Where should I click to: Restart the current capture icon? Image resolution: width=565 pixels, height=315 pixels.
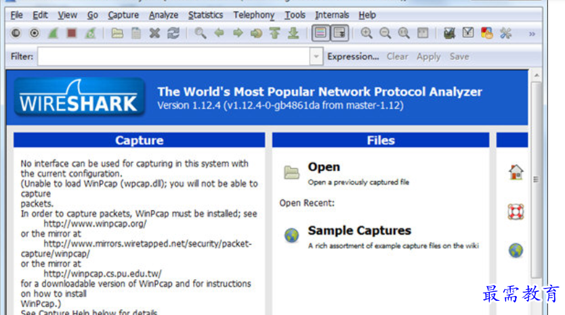click(x=91, y=33)
